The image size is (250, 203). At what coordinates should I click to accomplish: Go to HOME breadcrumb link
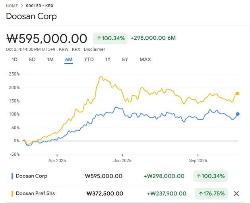[12, 6]
